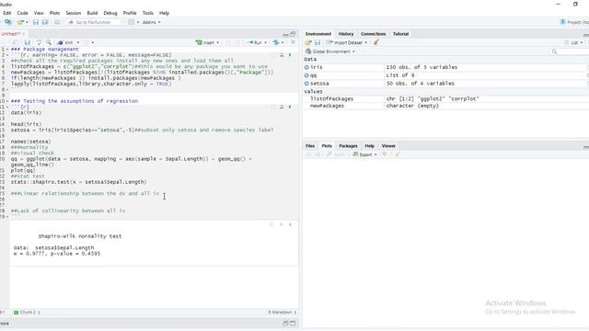Expand the iris data object
The height and width of the screenshot is (331, 589).
306,67
